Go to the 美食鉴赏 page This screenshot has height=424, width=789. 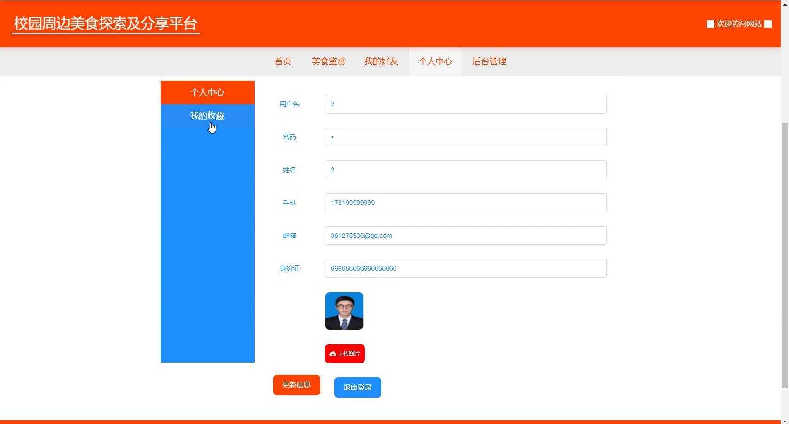[x=328, y=61]
